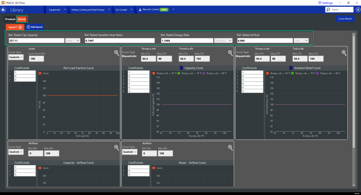Viewport: 361px width, 195px height.
Task: Zoom into the Ambient Relief Curve chart
Action: [344, 53]
